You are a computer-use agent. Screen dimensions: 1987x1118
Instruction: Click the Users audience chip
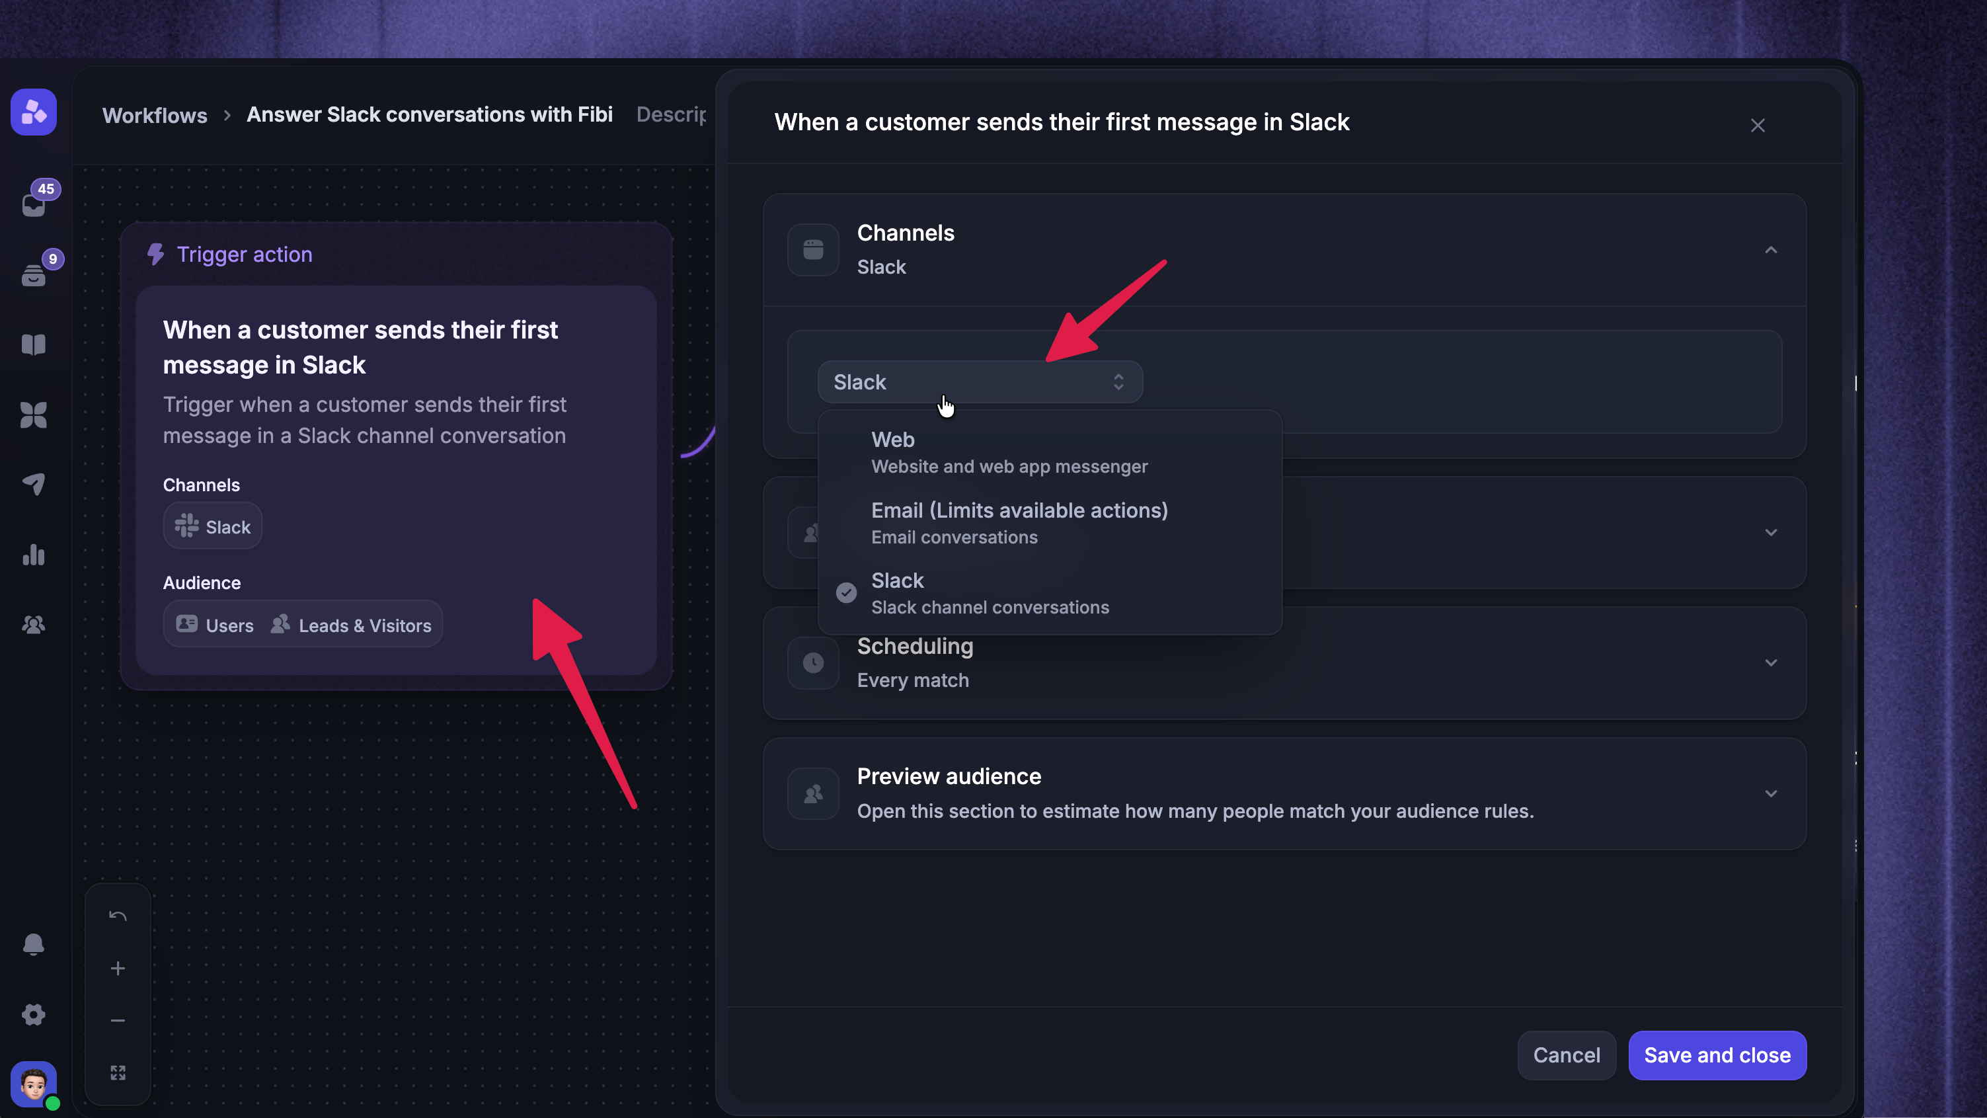(x=215, y=625)
